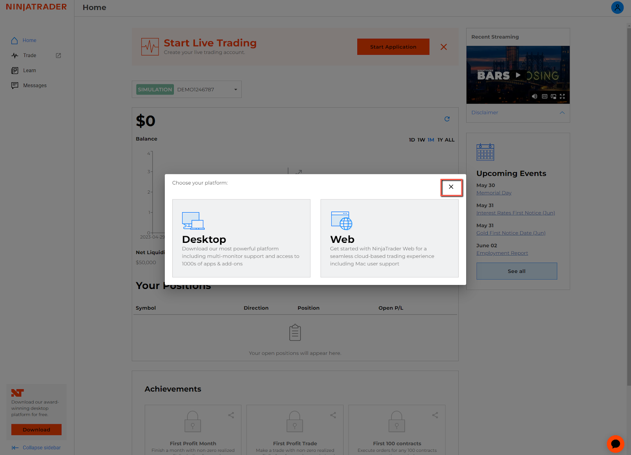Click the Learn book icon
The height and width of the screenshot is (455, 631).
15,71
